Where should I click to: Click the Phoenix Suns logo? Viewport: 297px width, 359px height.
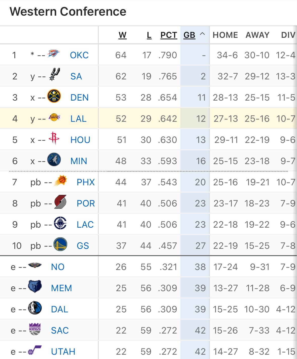[x=60, y=181]
